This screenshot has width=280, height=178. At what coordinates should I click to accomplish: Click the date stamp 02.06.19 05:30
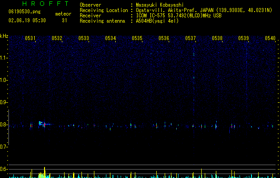coord(27,20)
